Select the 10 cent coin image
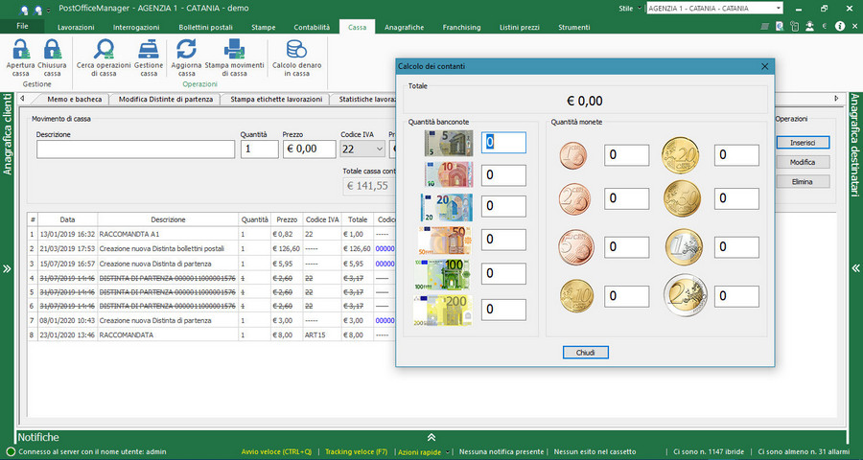863x460 pixels. point(577,296)
